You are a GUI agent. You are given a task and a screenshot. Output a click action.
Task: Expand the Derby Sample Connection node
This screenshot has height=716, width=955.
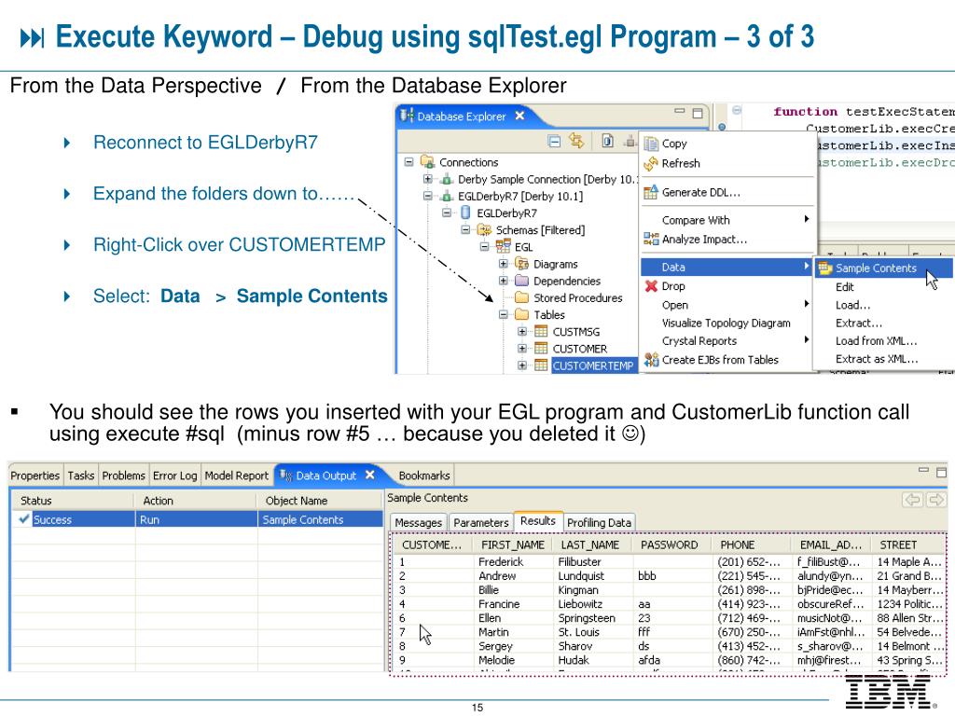[x=427, y=179]
